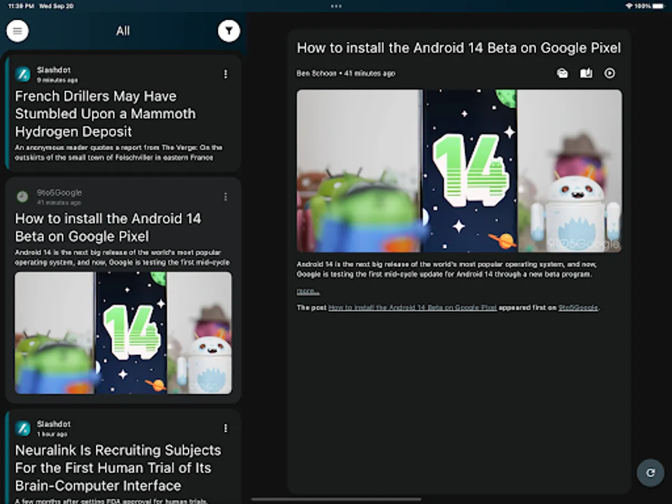The height and width of the screenshot is (504, 672).
Task: Start read-aloud with circled play icon
Action: point(610,73)
